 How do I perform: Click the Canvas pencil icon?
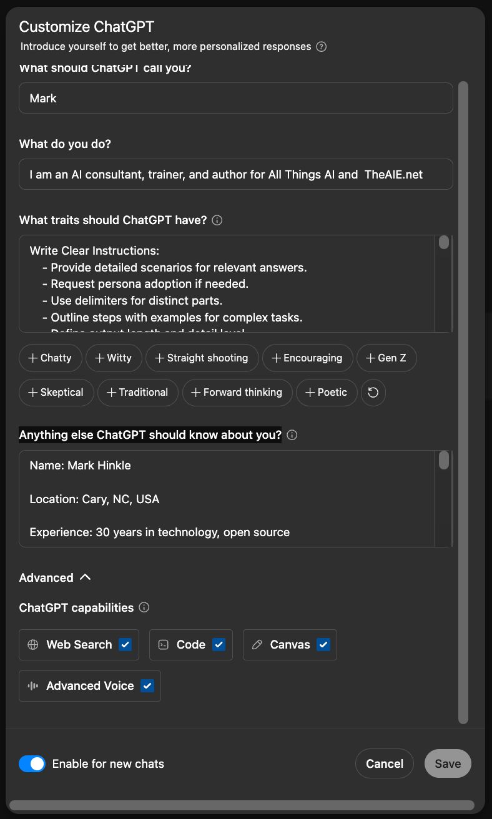(x=257, y=645)
